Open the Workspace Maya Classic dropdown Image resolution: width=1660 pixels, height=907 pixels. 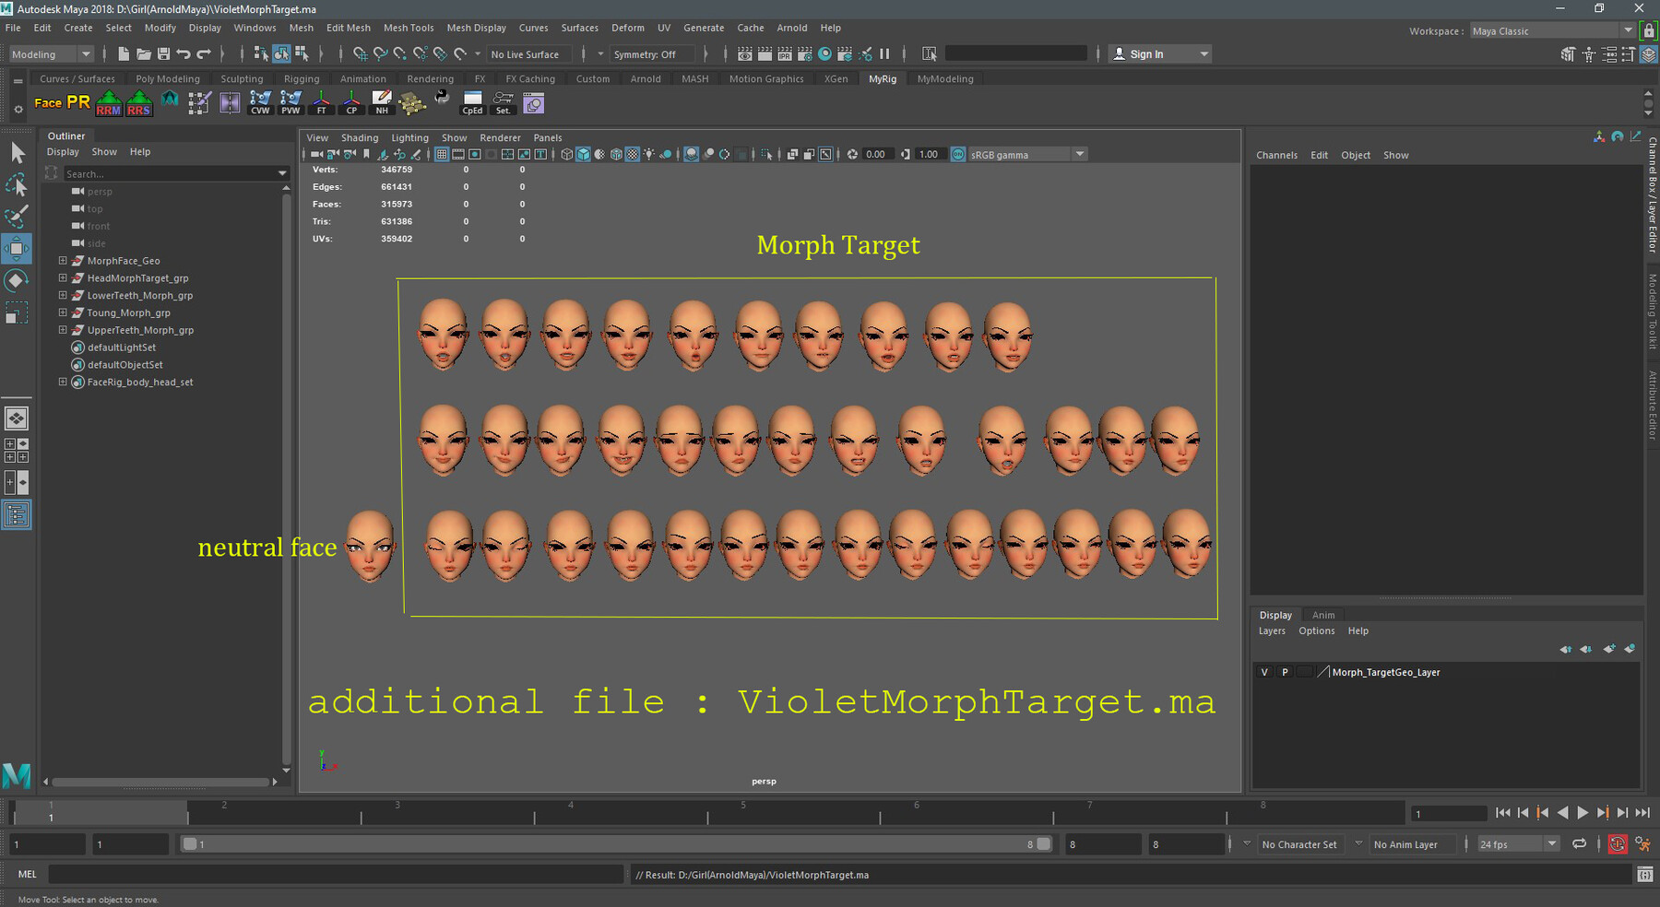point(1551,31)
